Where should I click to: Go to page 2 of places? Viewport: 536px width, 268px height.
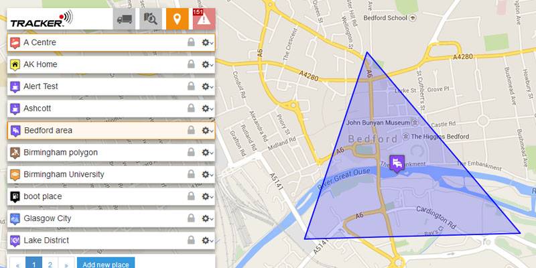[x=50, y=264]
